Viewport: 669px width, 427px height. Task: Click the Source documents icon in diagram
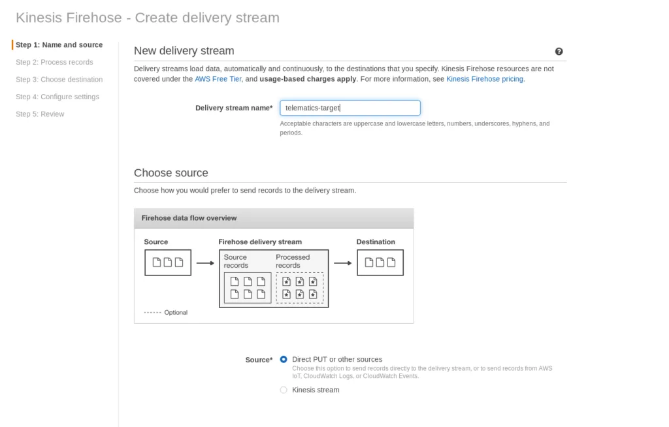168,262
